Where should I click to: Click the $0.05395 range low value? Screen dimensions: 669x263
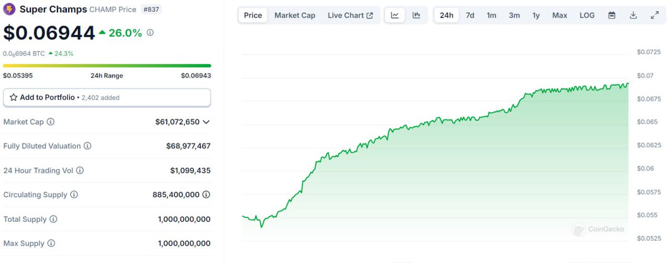click(x=18, y=76)
